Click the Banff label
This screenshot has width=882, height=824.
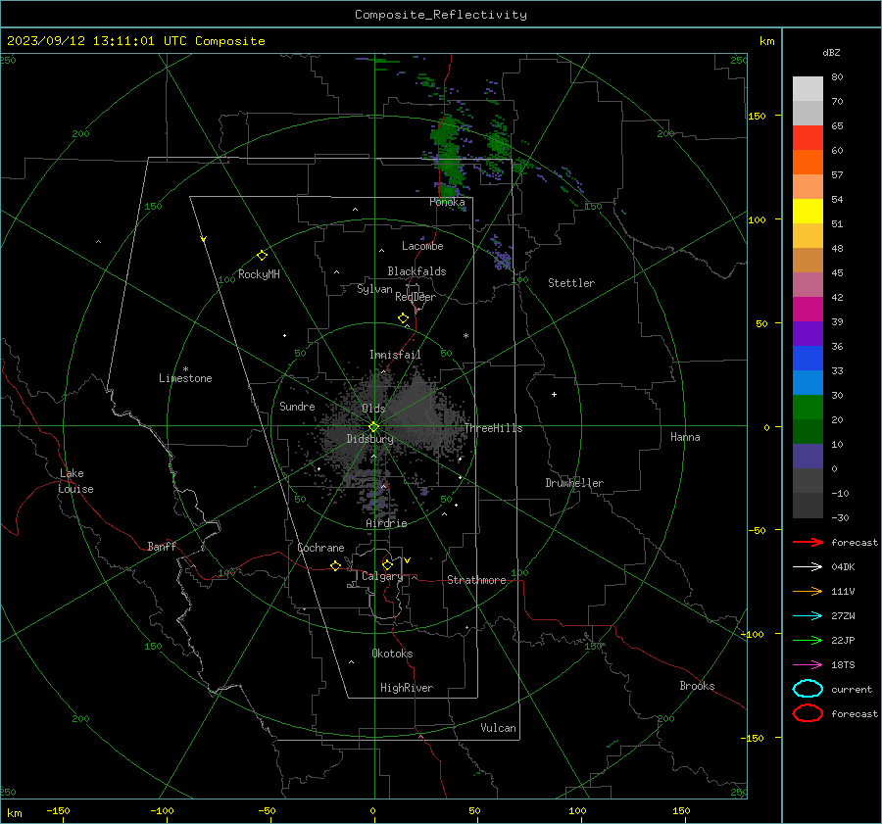(x=162, y=546)
